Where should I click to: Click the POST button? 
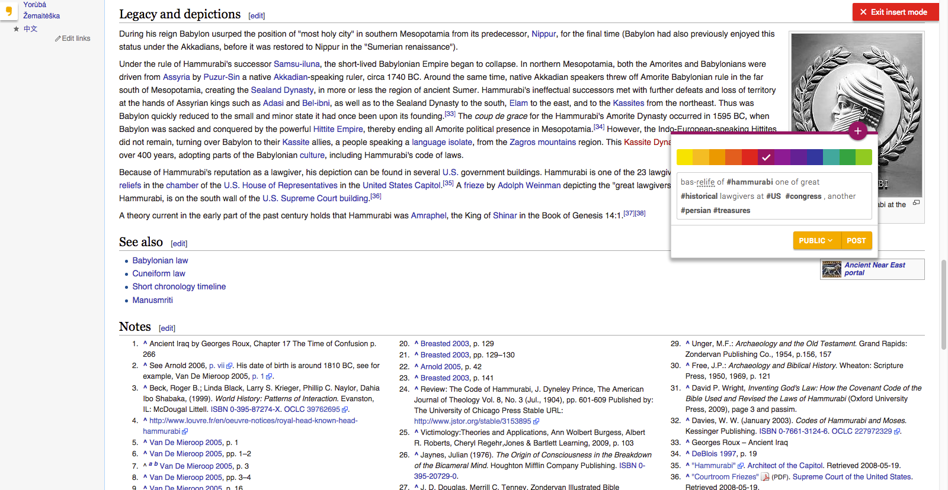tap(856, 240)
